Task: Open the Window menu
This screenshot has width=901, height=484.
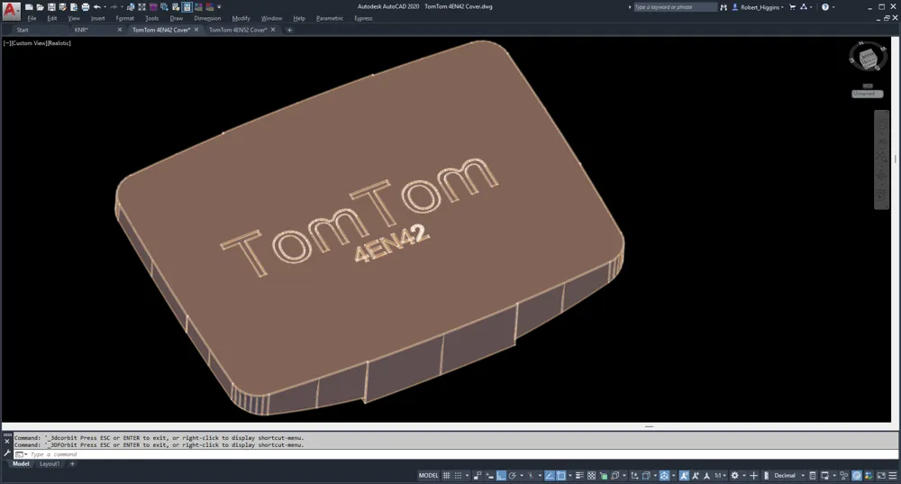Action: 271,18
